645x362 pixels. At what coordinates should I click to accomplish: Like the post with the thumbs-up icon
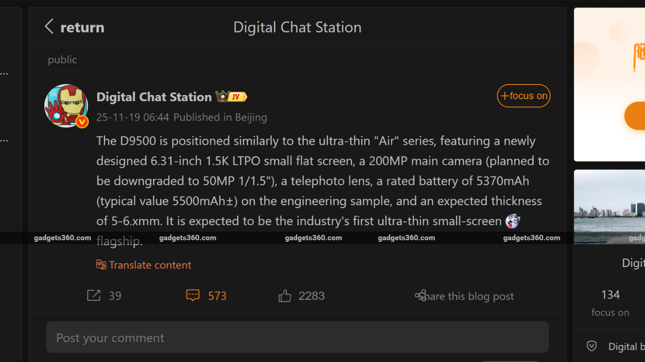coord(285,295)
